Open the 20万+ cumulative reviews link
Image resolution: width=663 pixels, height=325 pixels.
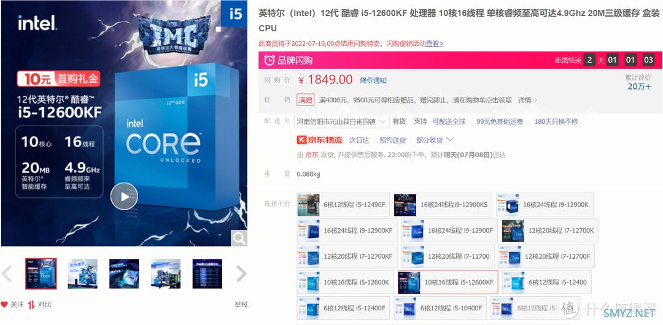tap(639, 86)
